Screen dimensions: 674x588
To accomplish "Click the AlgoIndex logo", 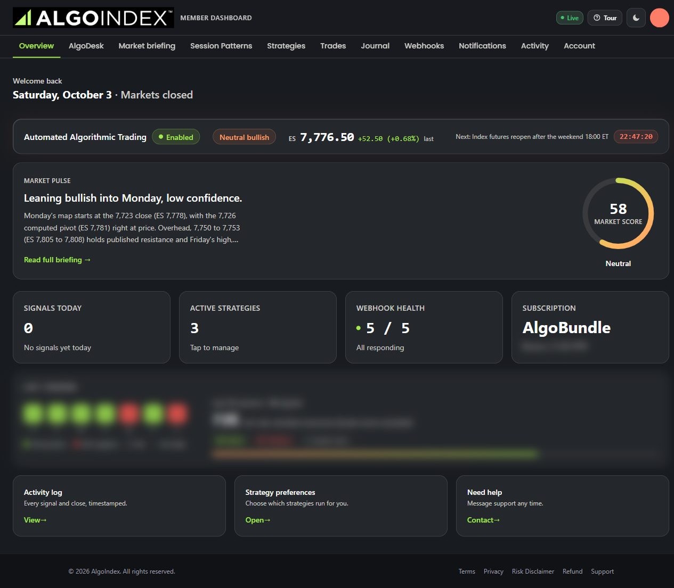I will pyautogui.click(x=93, y=18).
